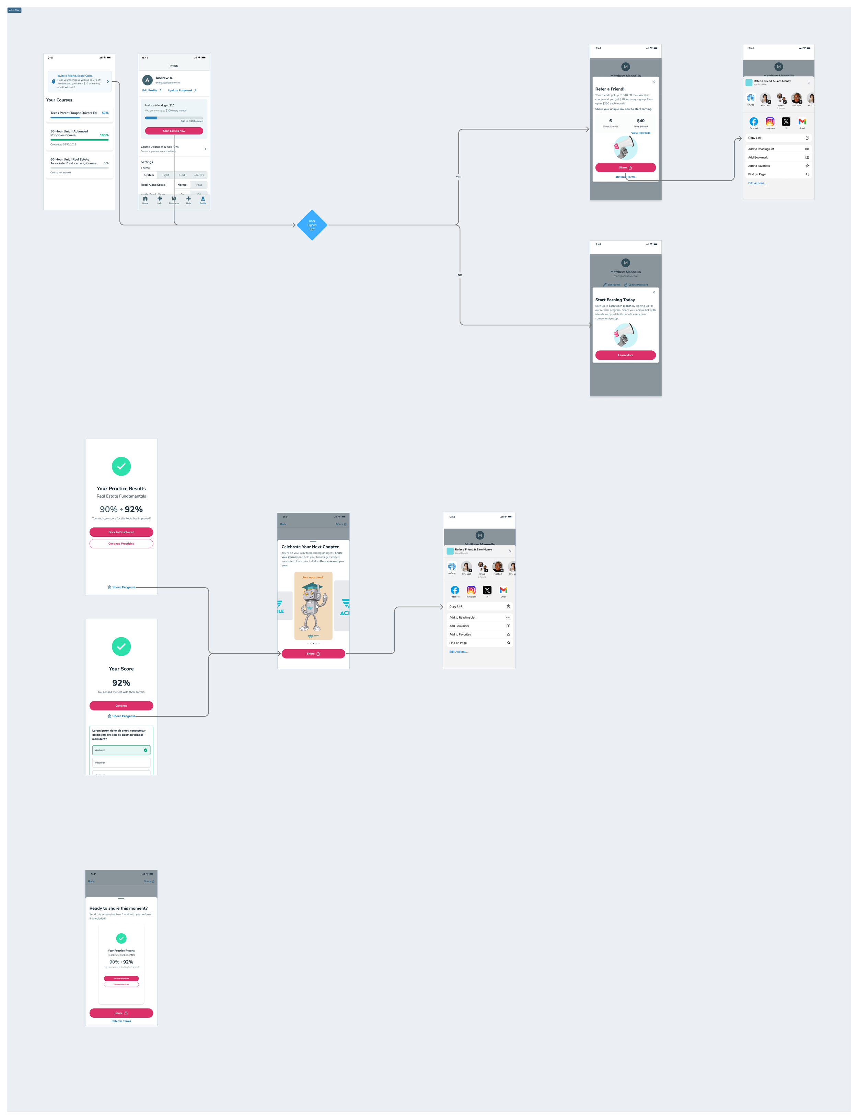This screenshot has width=858, height=1119.
Task: Click the chevron next to Update Password
Action: (195, 90)
